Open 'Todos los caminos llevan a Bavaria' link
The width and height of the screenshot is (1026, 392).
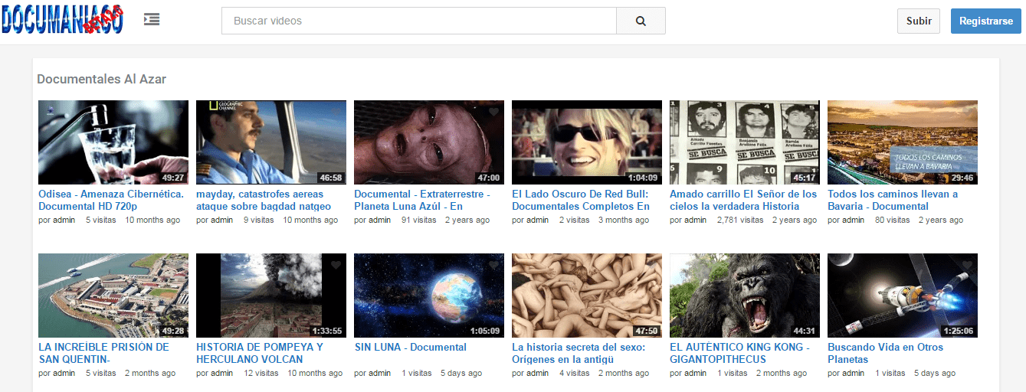(893, 200)
